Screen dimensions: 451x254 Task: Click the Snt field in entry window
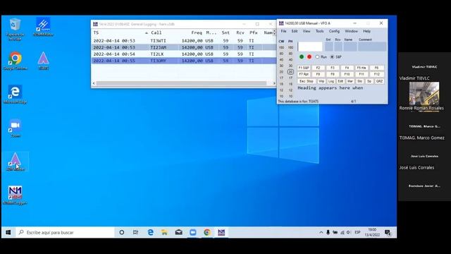[x=329, y=47]
